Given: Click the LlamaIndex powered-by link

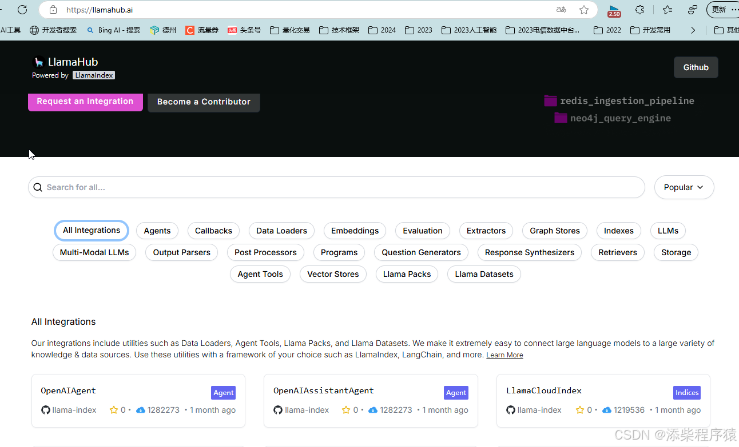Looking at the screenshot, I should pos(94,75).
